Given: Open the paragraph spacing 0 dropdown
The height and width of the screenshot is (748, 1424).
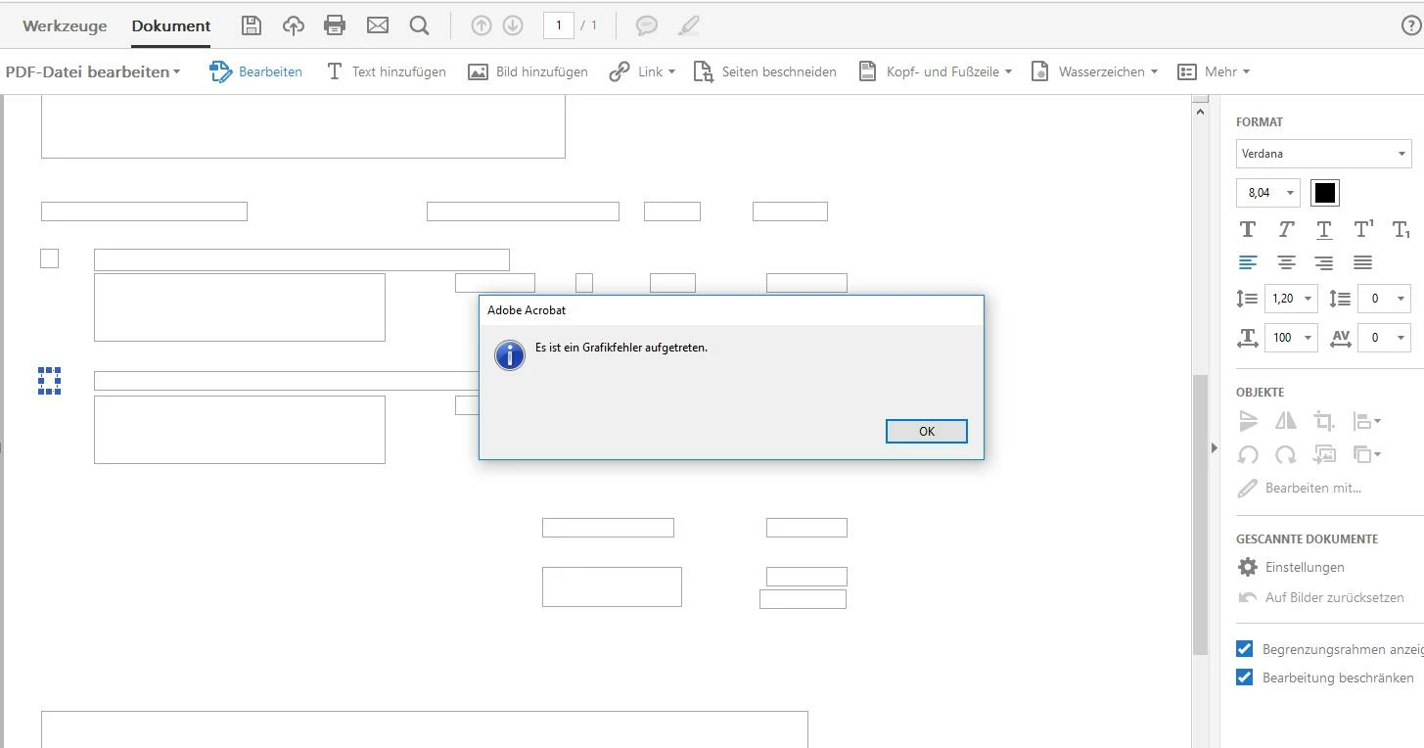Looking at the screenshot, I should [1385, 299].
